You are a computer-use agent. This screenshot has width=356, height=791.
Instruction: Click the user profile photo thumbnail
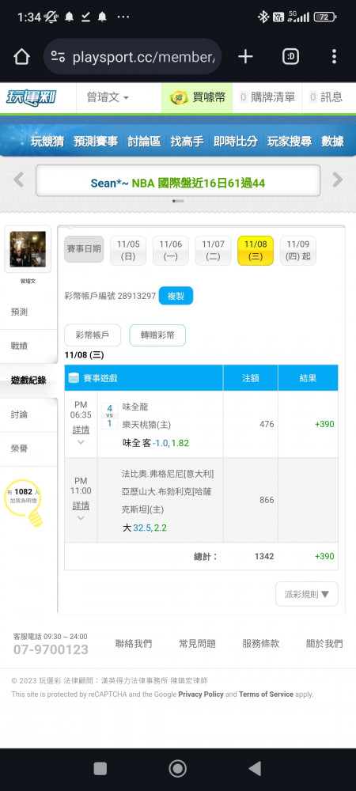click(x=28, y=249)
